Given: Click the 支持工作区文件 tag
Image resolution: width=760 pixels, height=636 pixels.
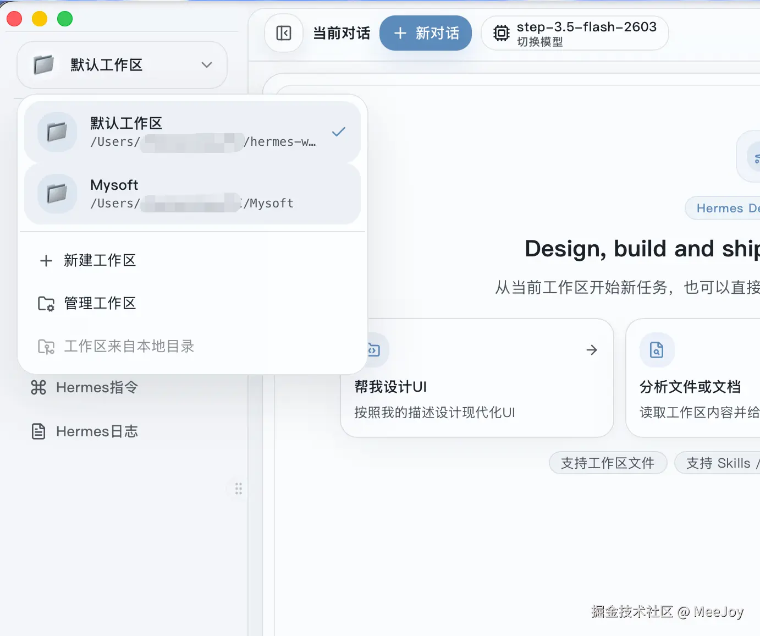Looking at the screenshot, I should [608, 463].
